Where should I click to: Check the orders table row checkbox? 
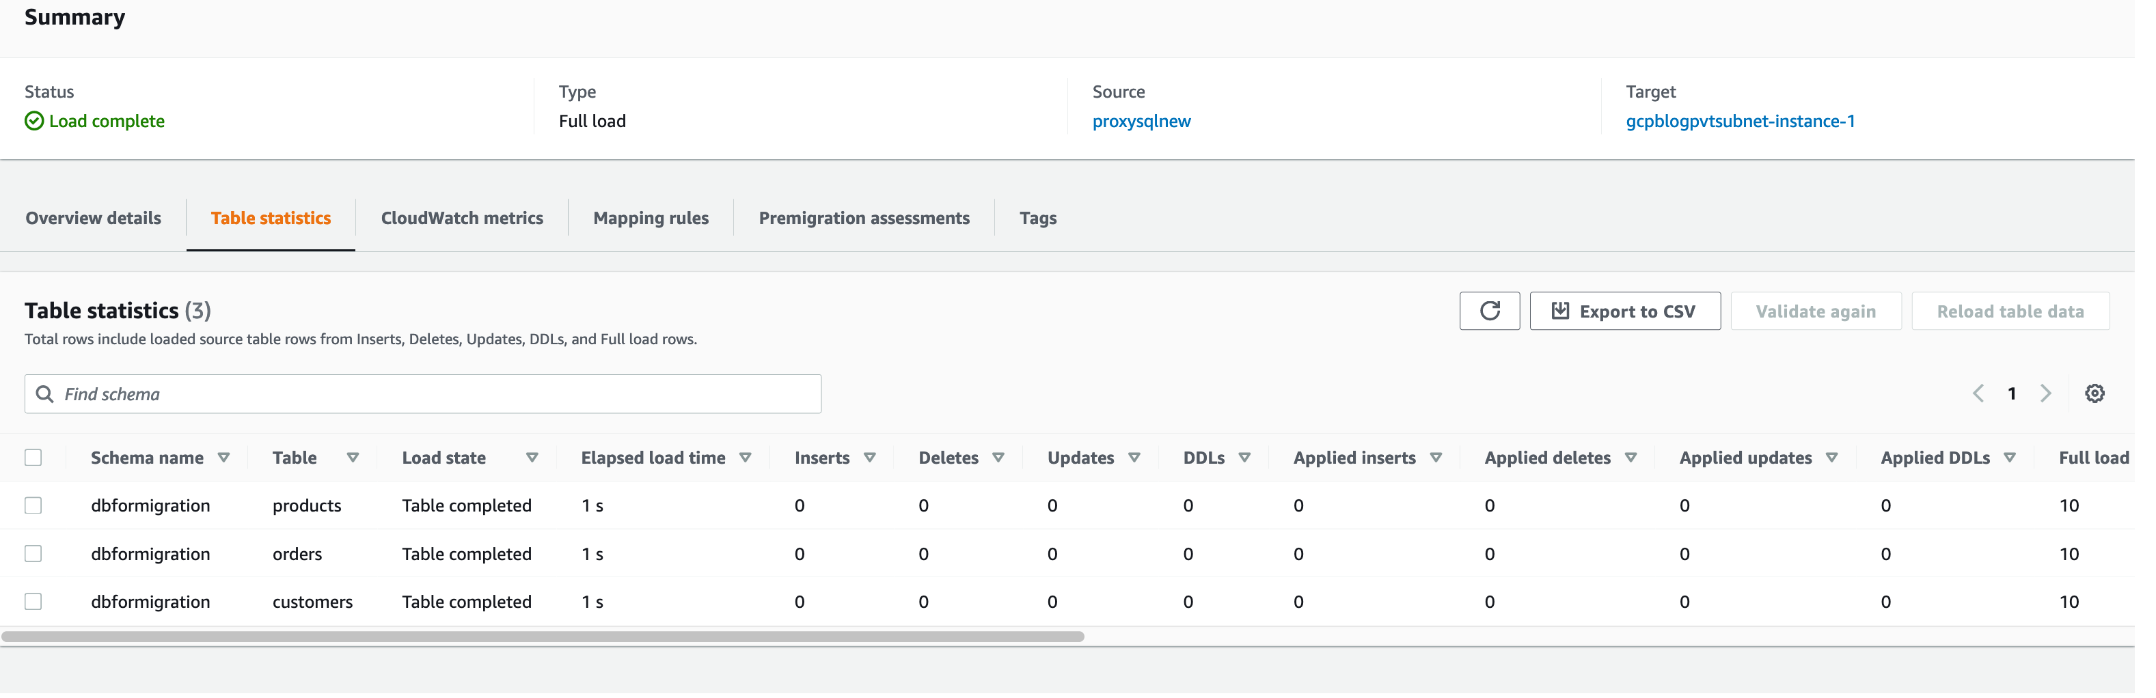tap(33, 558)
